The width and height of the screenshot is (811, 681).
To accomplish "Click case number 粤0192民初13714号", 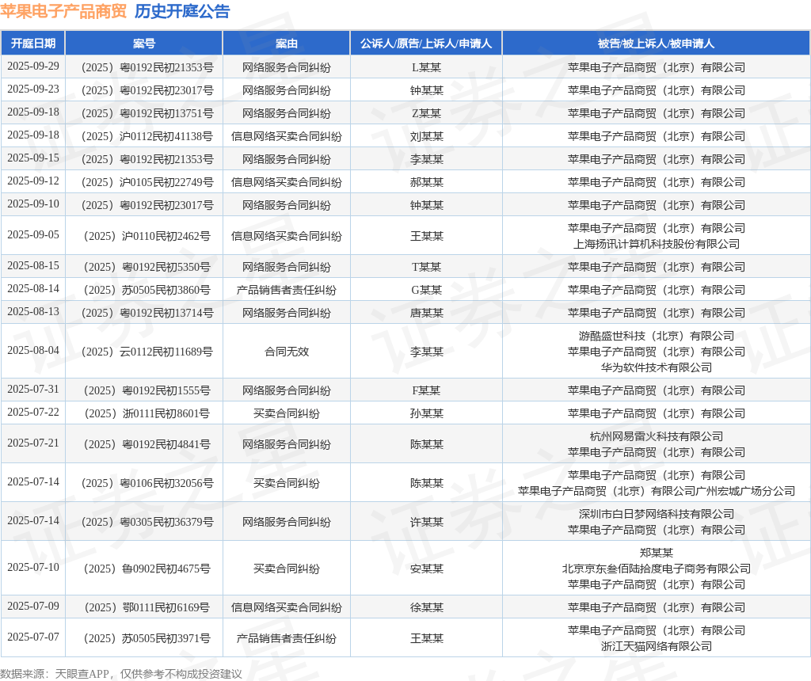I will click(x=166, y=313).
